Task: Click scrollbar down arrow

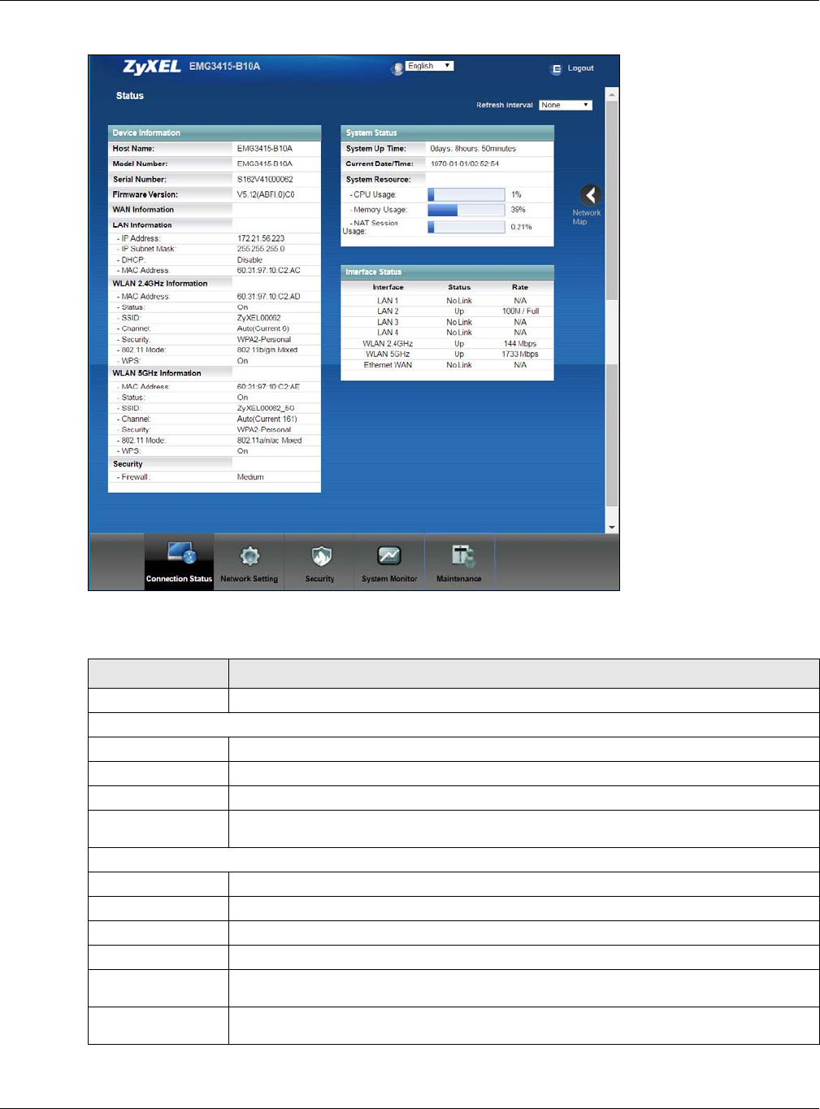Action: pyautogui.click(x=612, y=527)
